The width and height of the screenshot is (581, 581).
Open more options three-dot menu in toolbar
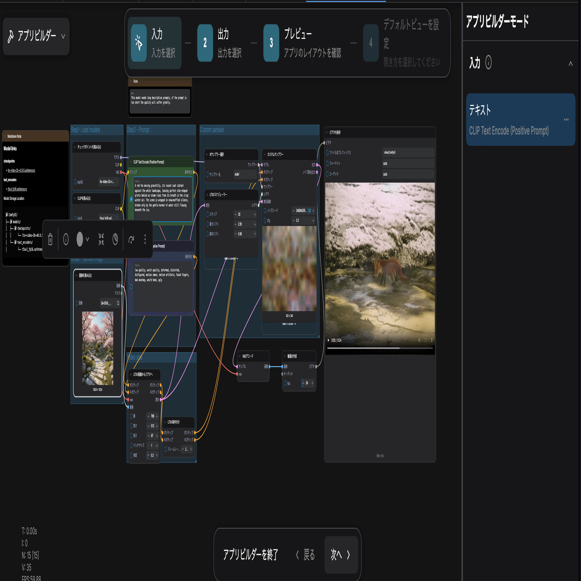145,240
